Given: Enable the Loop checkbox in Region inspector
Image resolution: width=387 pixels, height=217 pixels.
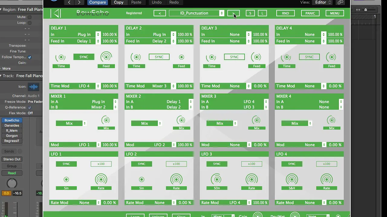Looking at the screenshot, I should coord(30,23).
